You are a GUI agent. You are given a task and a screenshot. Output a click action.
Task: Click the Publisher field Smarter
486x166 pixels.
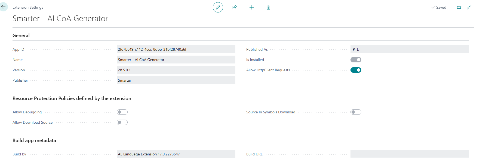coord(176,80)
